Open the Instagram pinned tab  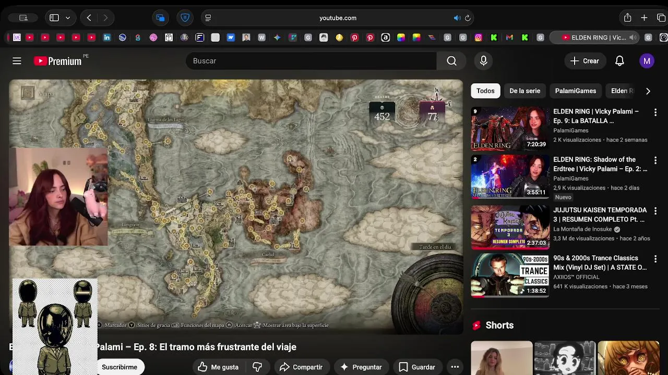479,37
